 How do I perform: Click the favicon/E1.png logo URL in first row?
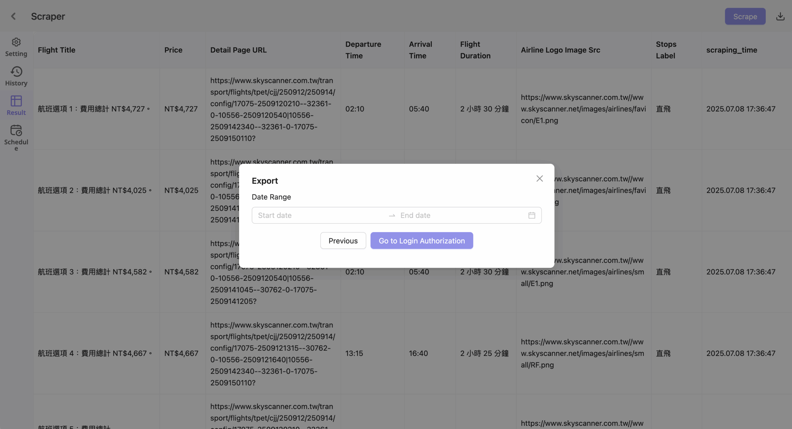coord(583,109)
